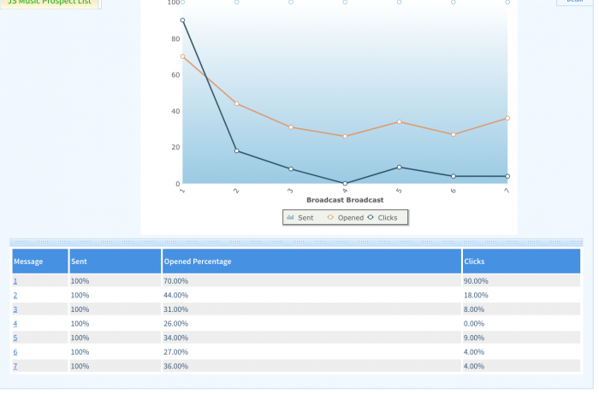Open message 4 link

pyautogui.click(x=15, y=326)
